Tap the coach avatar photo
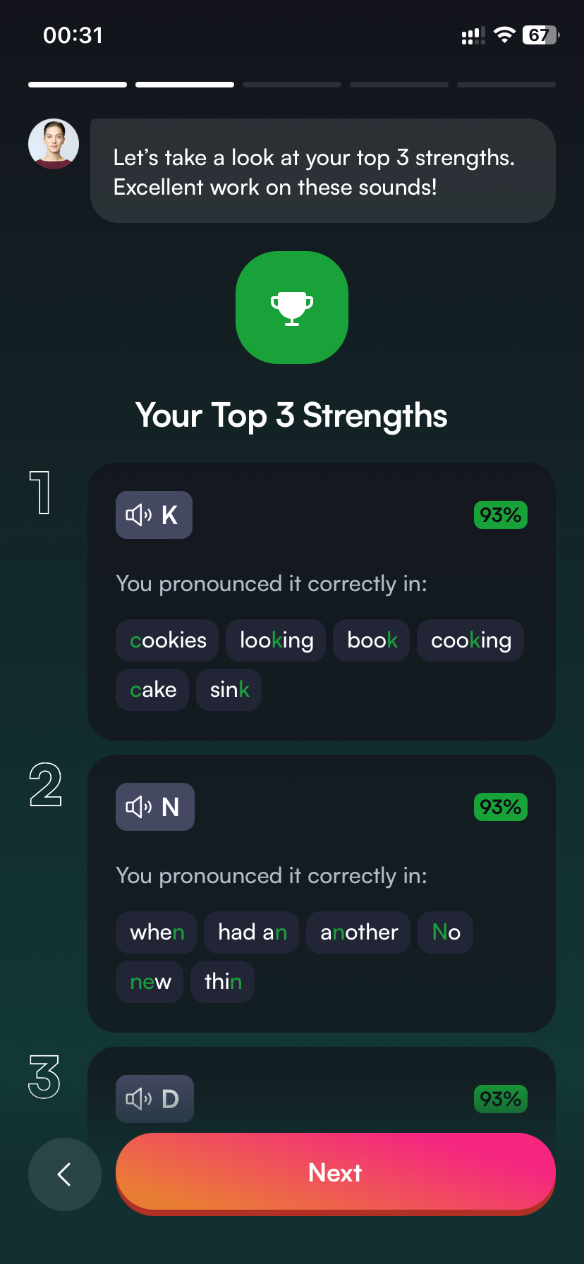Viewport: 584px width, 1264px height. tap(54, 144)
